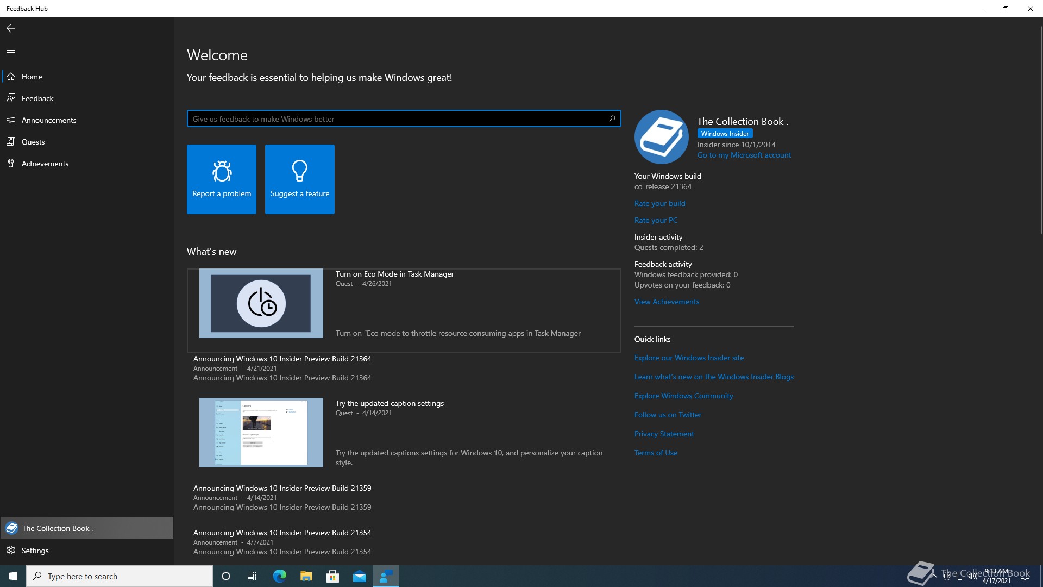Open Task View on the taskbar
Viewport: 1043px width, 587px height.
click(252, 576)
